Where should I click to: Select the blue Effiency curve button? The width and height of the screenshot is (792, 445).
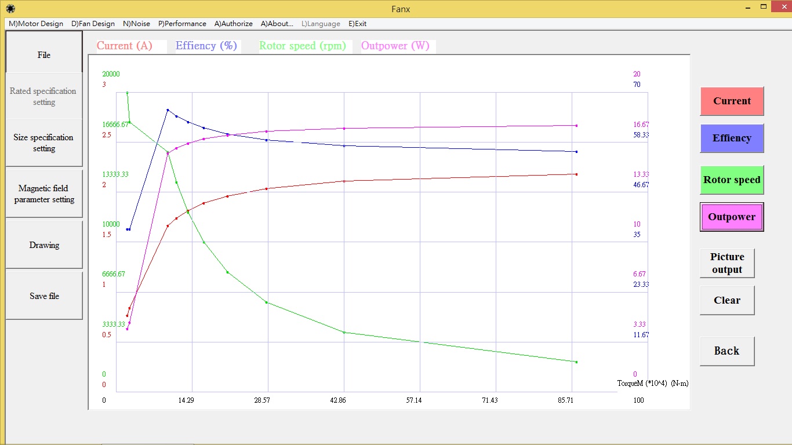tap(731, 138)
